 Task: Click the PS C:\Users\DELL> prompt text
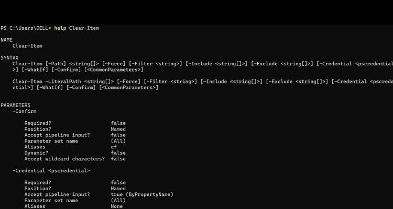coord(26,28)
